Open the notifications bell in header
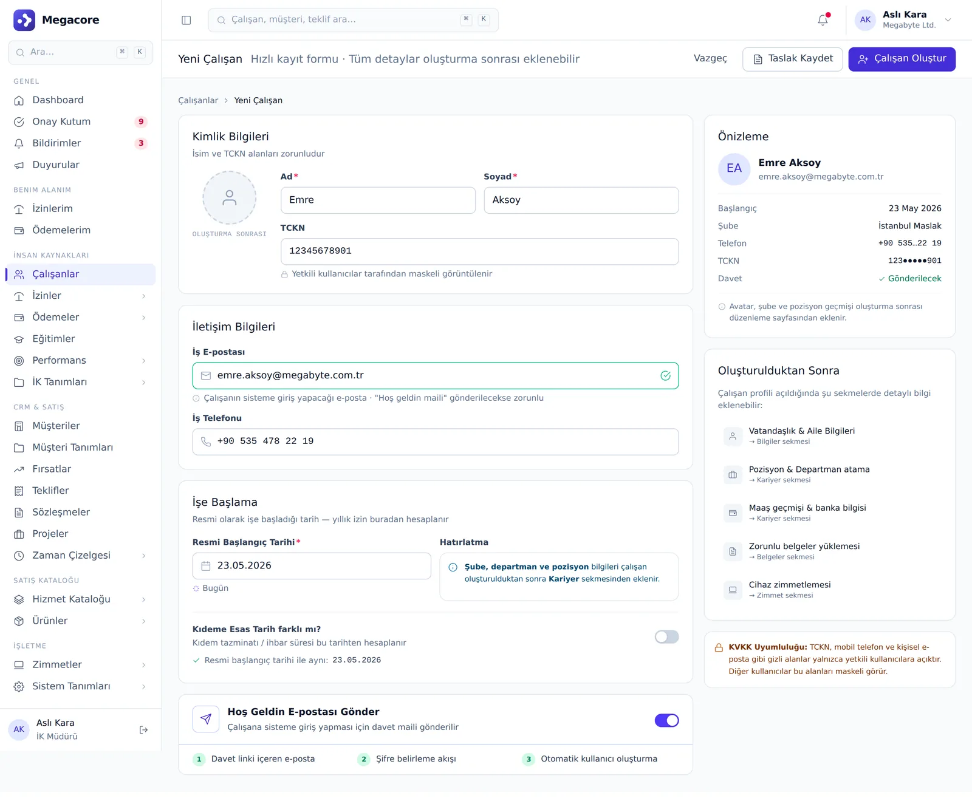The height and width of the screenshot is (798, 972). pyautogui.click(x=823, y=20)
